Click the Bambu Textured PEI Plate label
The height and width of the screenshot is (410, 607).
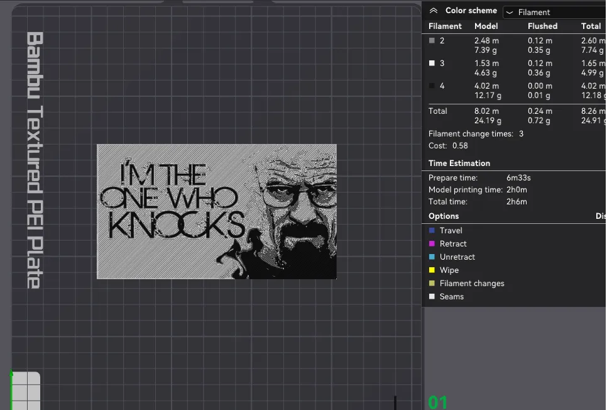35,160
